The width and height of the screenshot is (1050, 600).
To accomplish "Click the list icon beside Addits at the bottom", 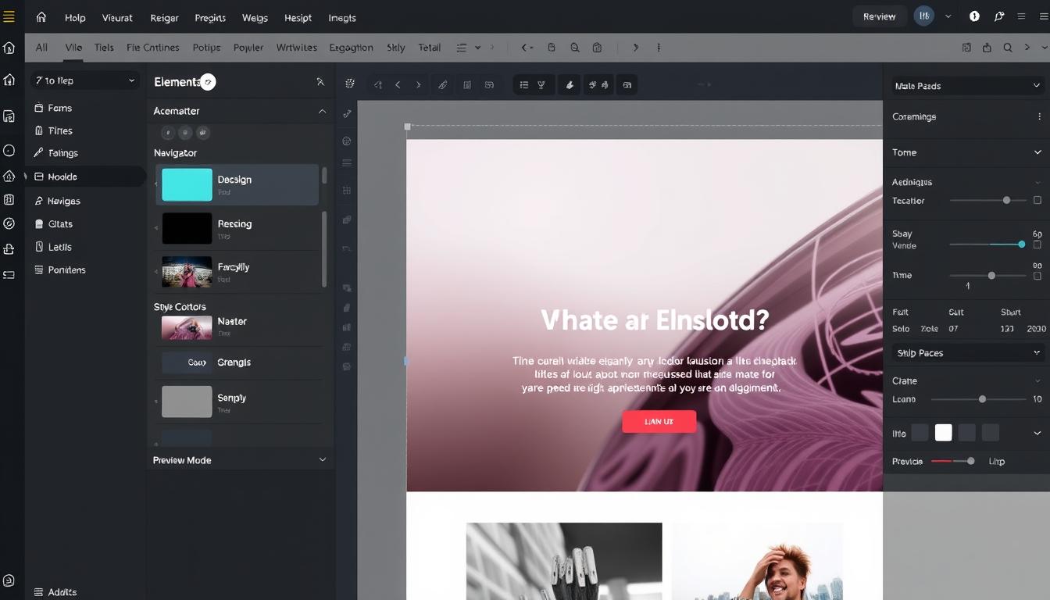I will 39,592.
